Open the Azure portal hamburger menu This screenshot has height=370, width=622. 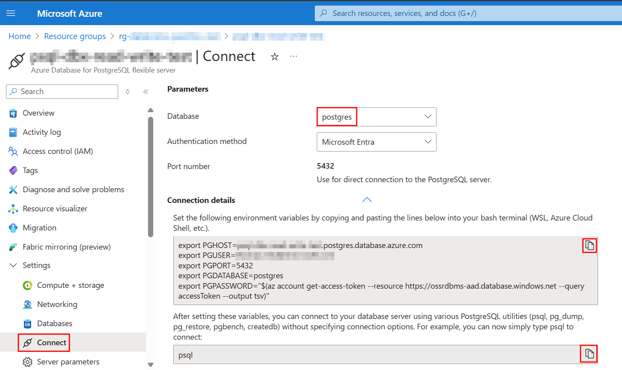[x=11, y=13]
